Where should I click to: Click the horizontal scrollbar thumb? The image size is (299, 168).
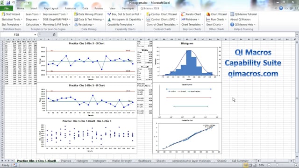(x=275, y=161)
